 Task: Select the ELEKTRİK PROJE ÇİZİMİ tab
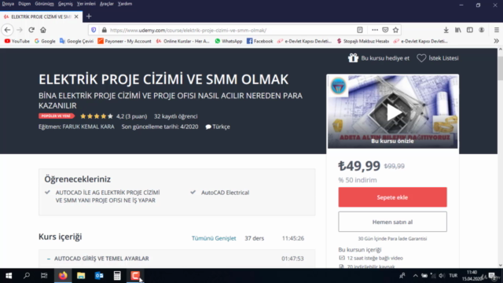41,17
